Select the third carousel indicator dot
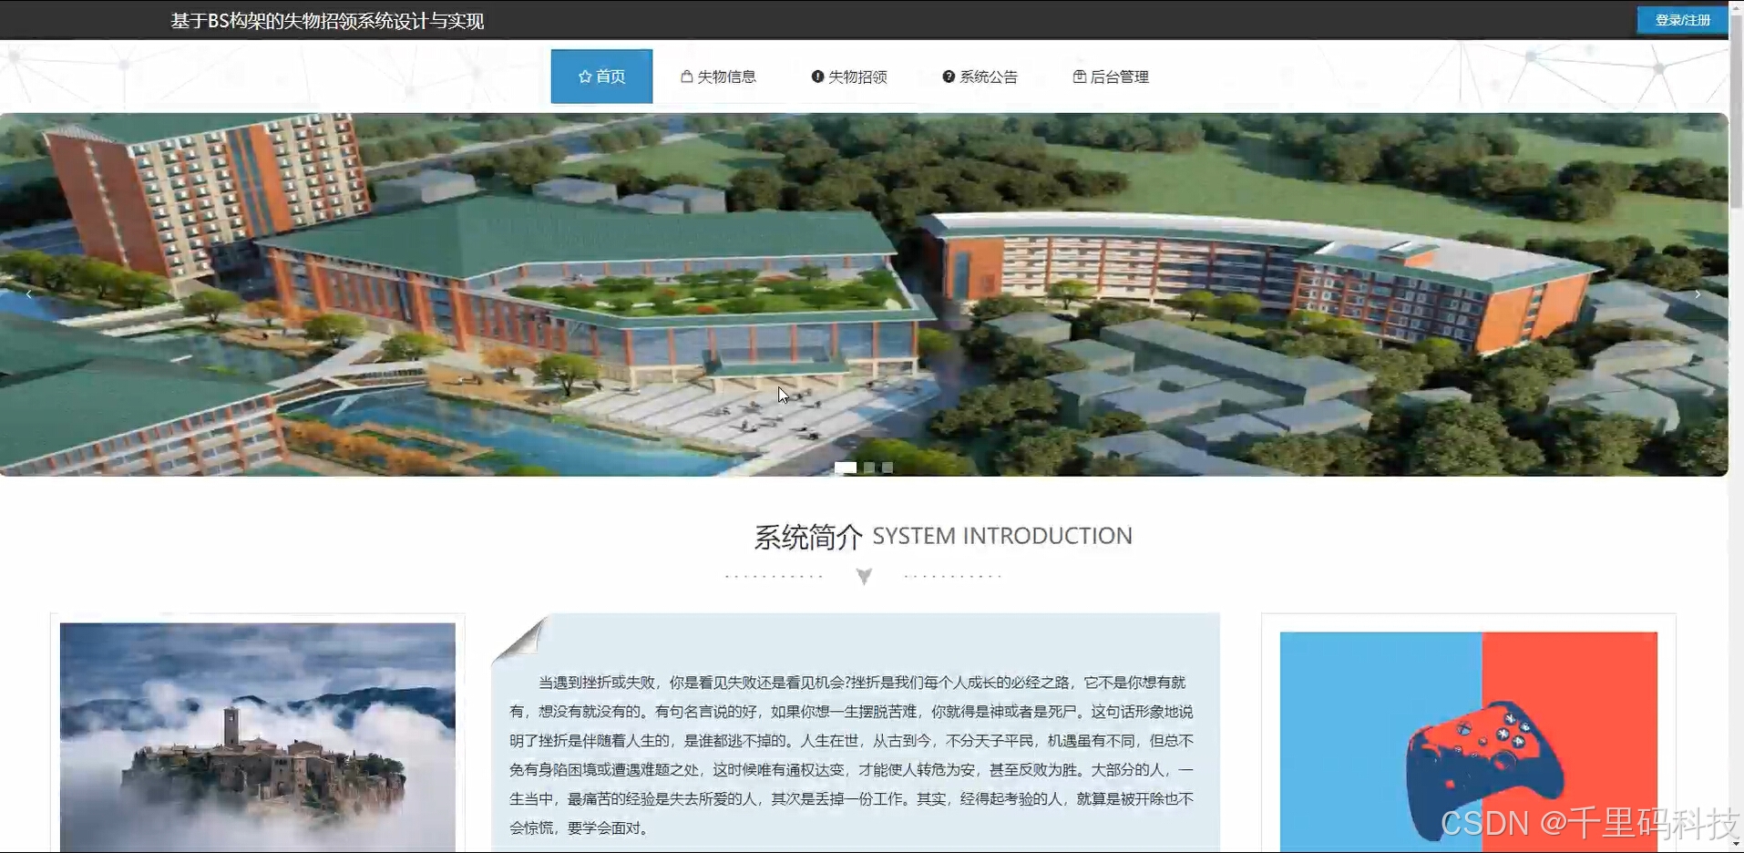Screen dimensions: 1744x853 (887, 468)
